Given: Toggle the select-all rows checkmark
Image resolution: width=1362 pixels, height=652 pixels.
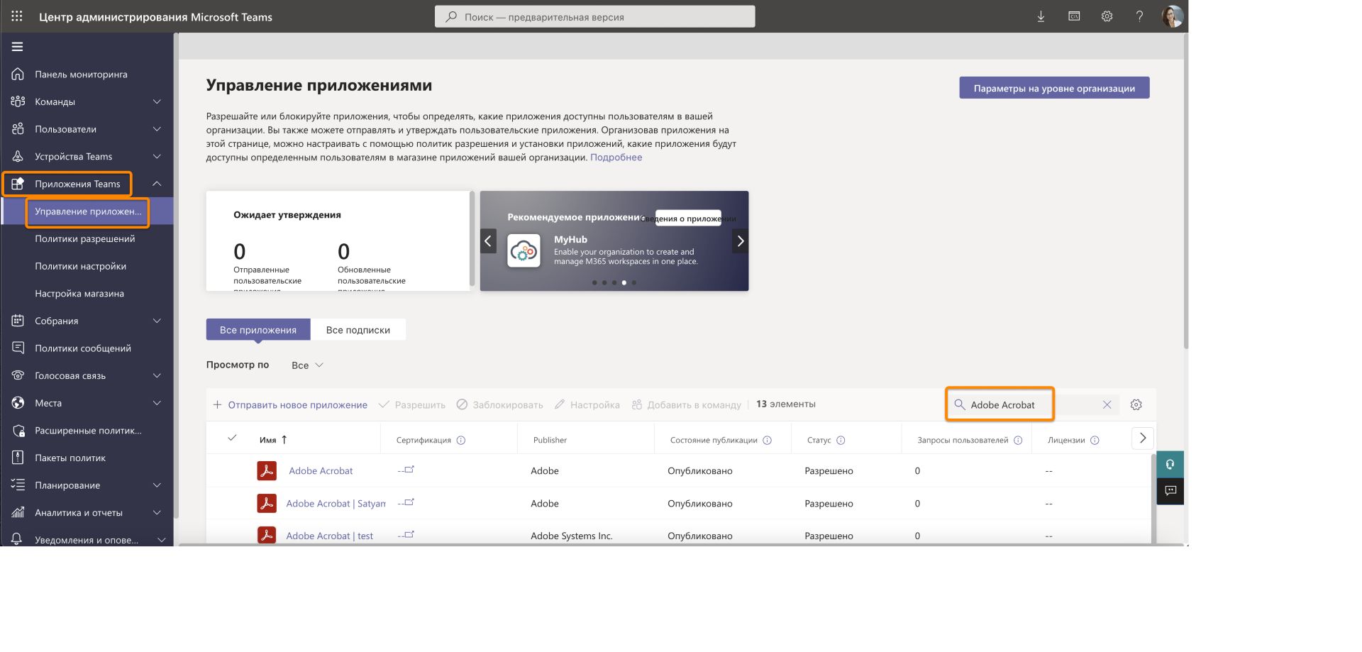Looking at the screenshot, I should [x=232, y=438].
